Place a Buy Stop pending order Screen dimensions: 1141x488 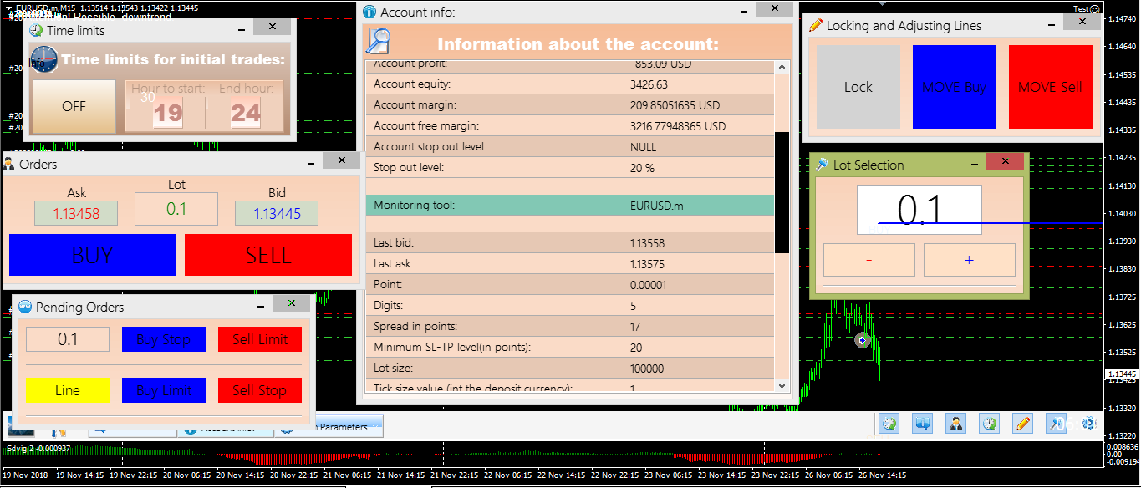[164, 339]
